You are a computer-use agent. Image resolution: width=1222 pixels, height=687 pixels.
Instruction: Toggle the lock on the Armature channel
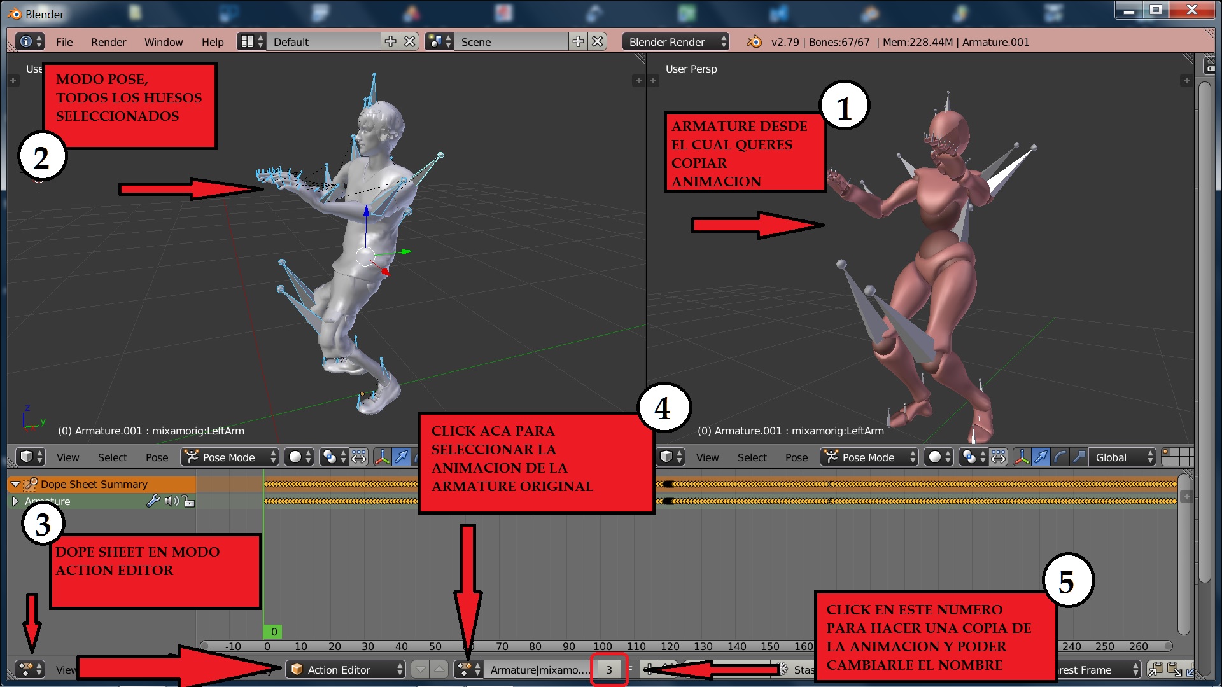point(188,501)
